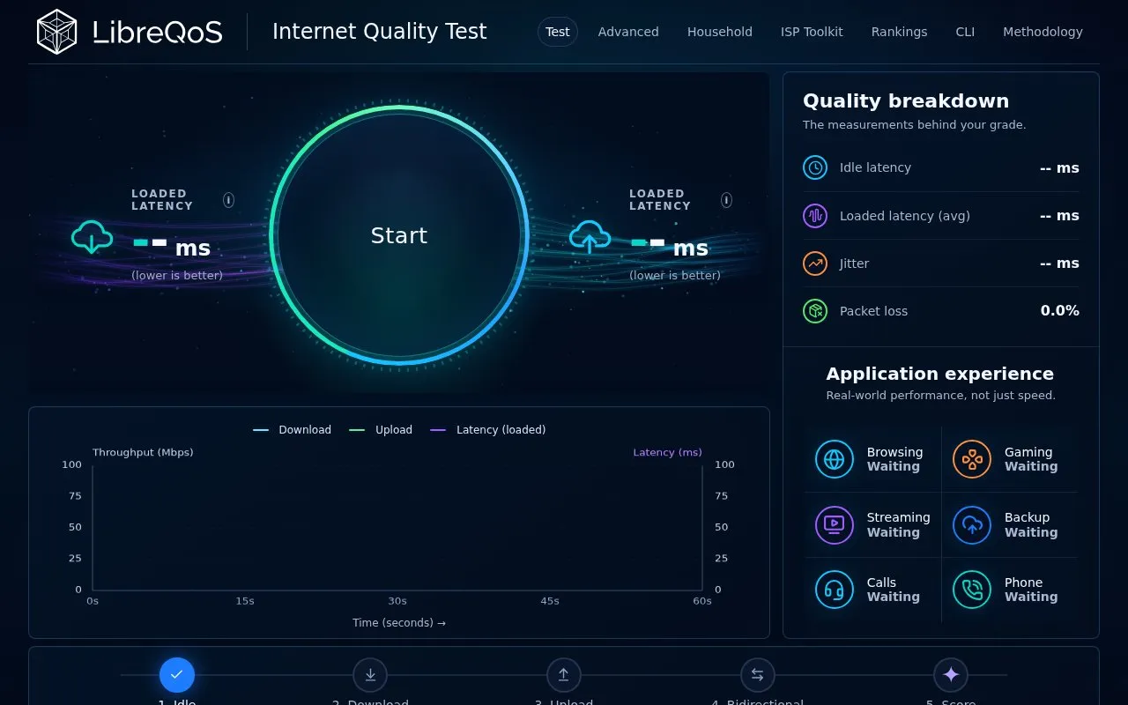Viewport: 1128px width, 705px height.
Task: Click the Jitter label
Action: coord(855,263)
